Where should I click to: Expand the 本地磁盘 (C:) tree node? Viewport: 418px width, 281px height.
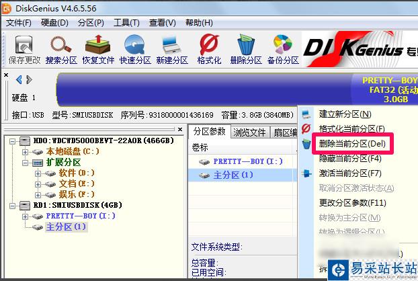tap(25, 152)
